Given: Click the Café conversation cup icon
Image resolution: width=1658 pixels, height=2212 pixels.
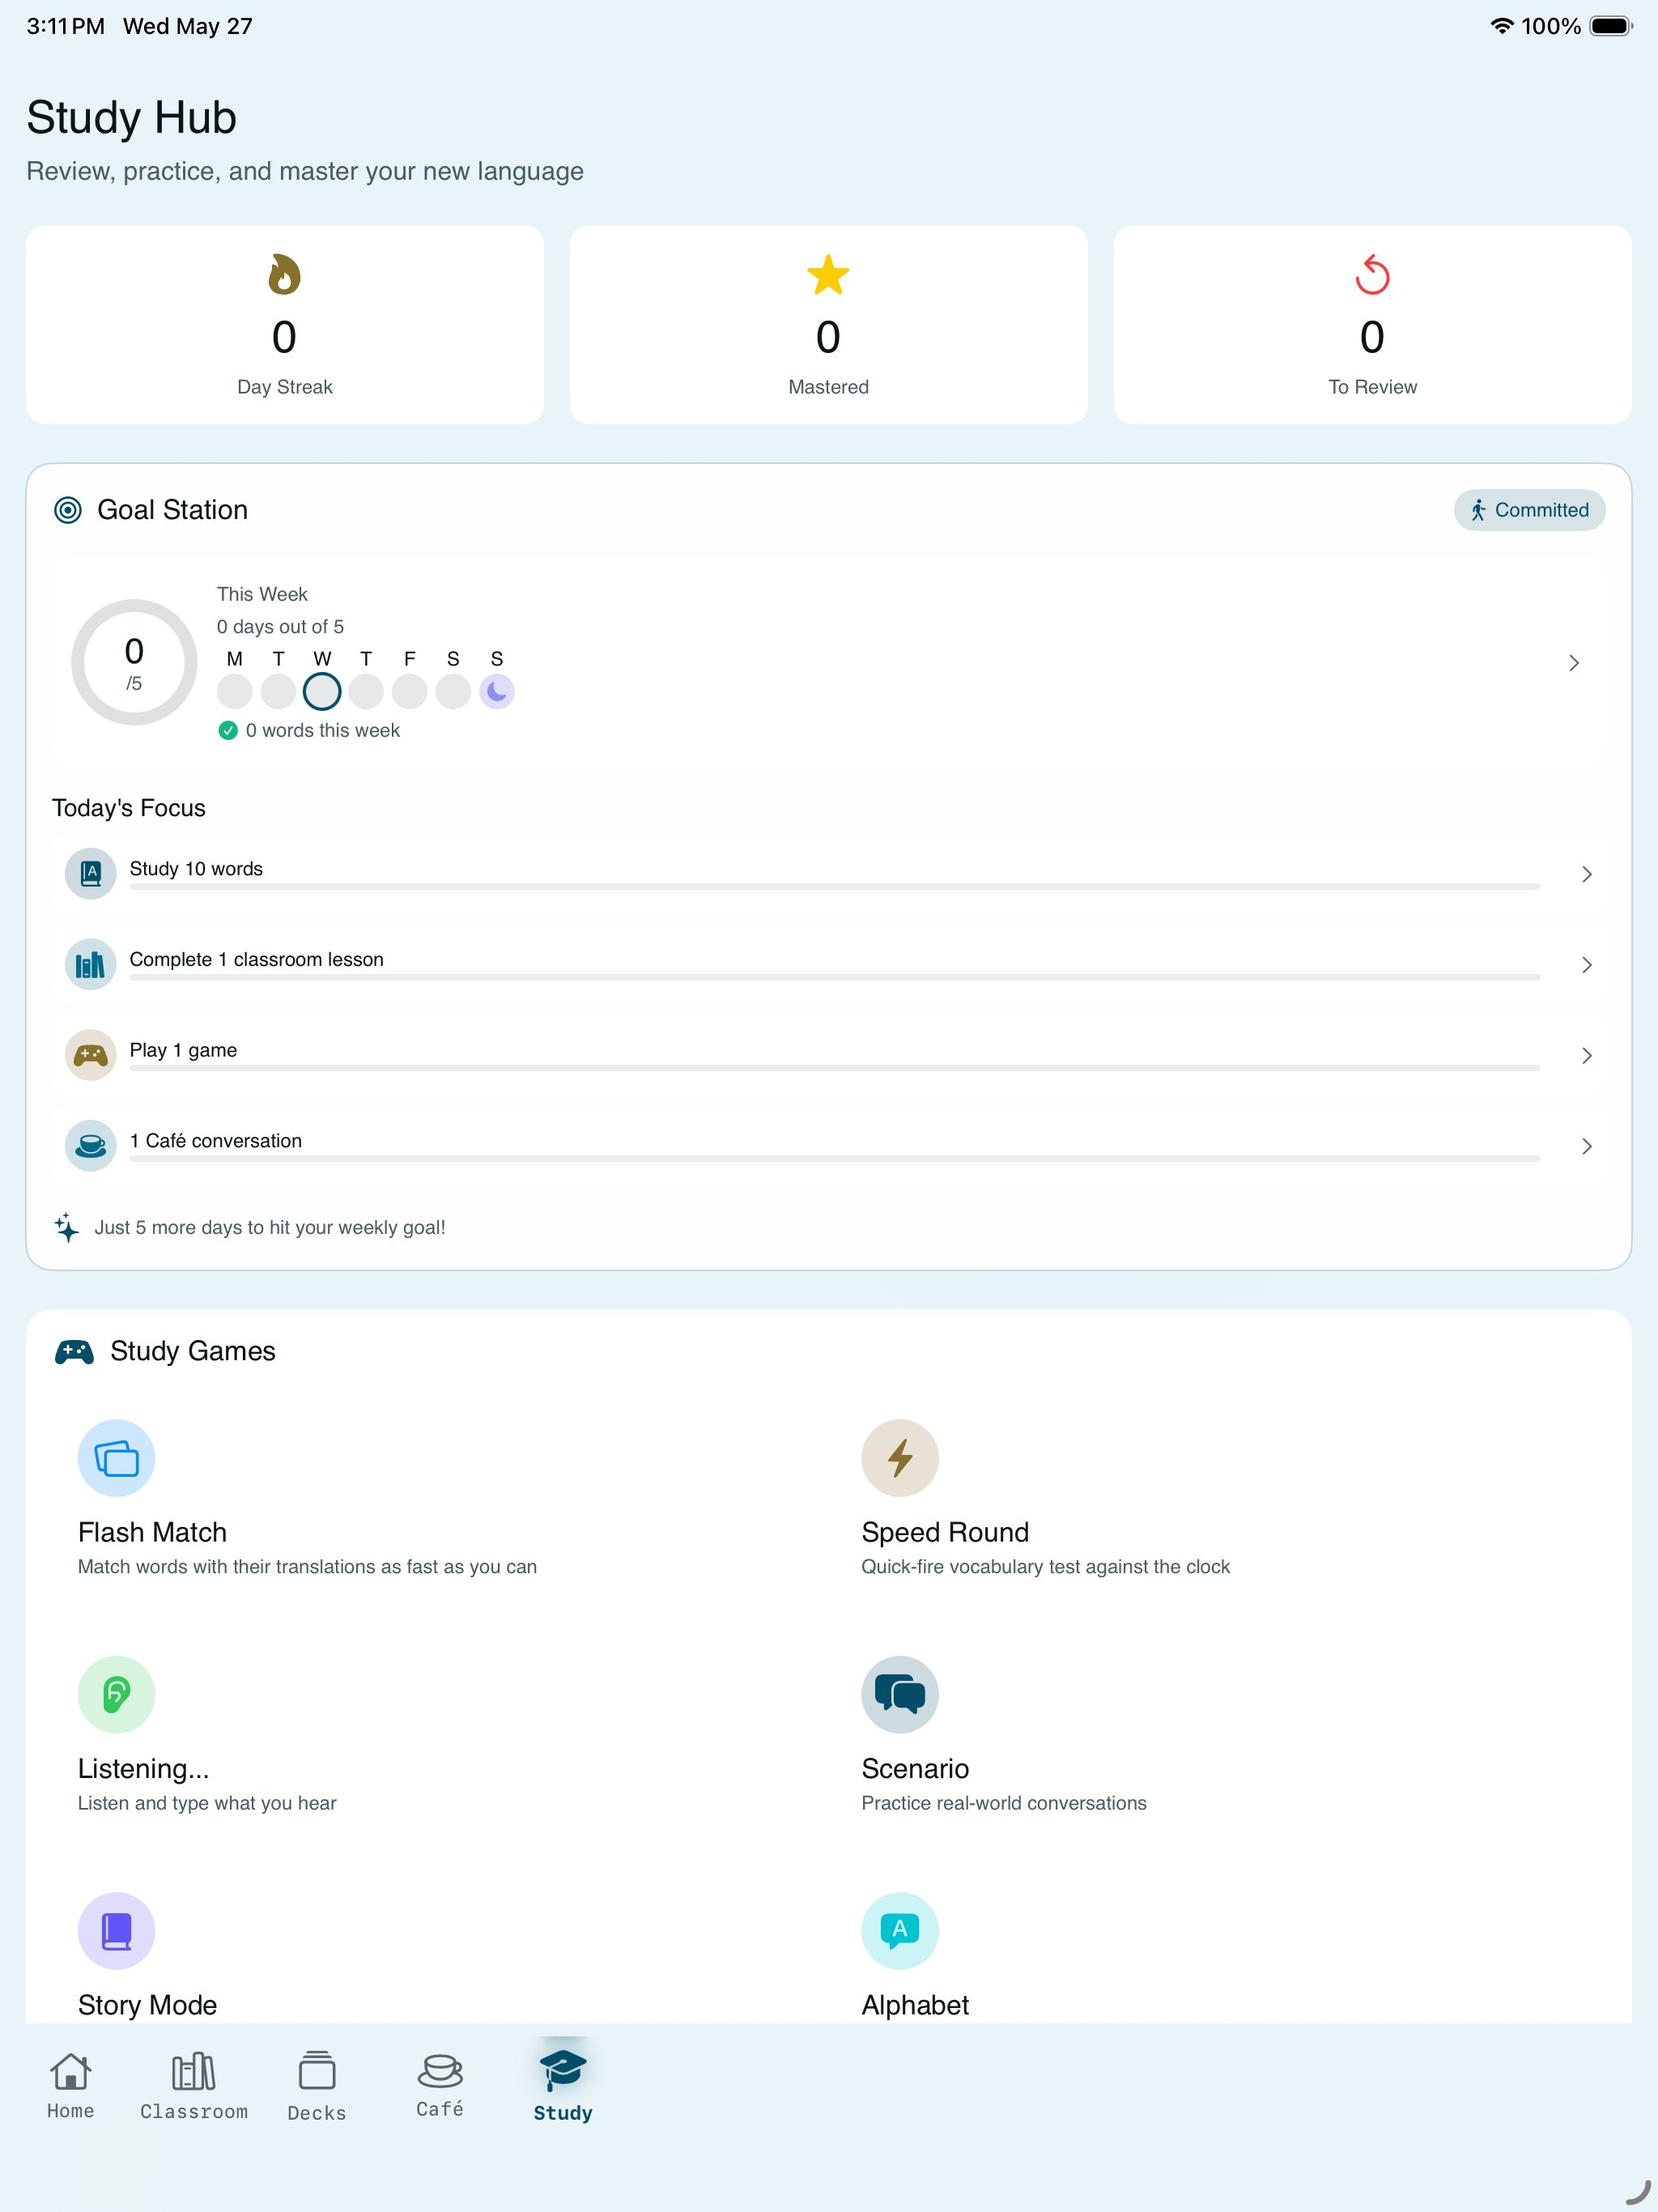Looking at the screenshot, I should pyautogui.click(x=91, y=1145).
